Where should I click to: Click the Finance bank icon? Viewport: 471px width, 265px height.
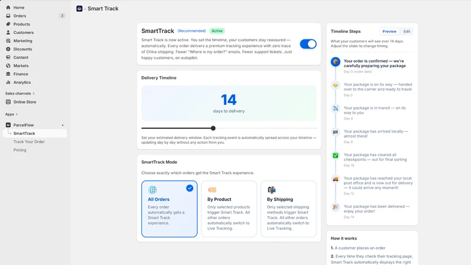point(8,74)
